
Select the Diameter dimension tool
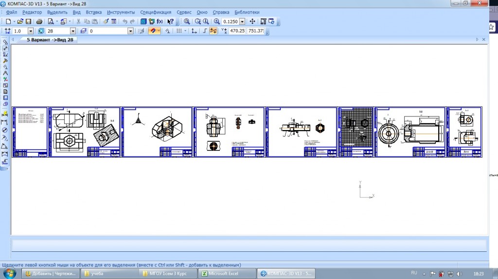coord(5,130)
